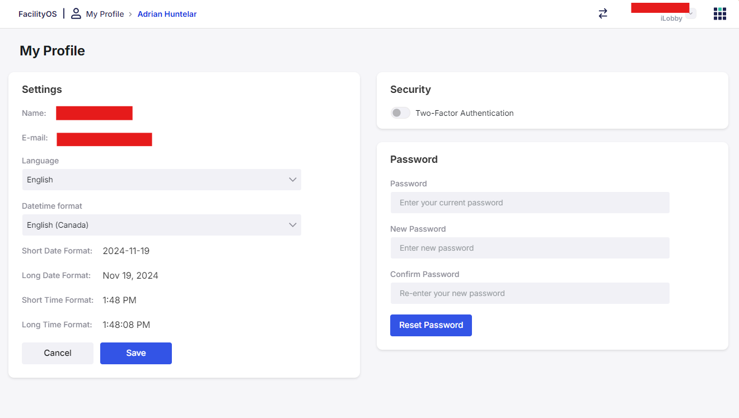This screenshot has height=418, width=739.
Task: Click the breadcrumb chevron separator
Action: 130,15
